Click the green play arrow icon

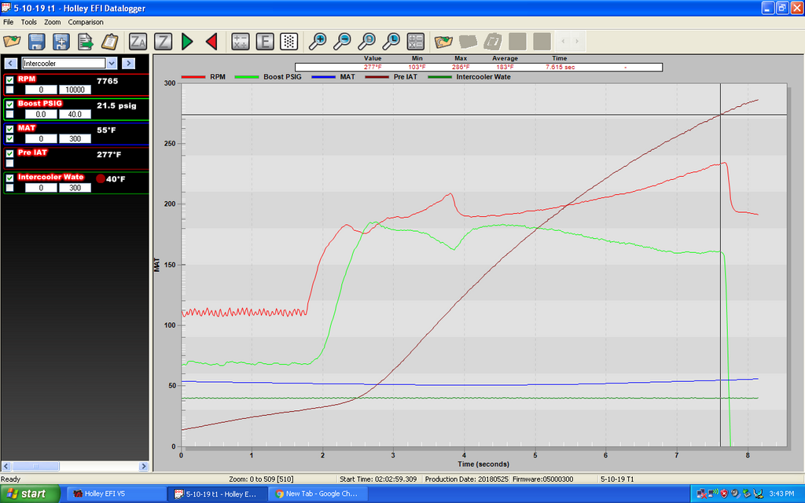tap(187, 42)
